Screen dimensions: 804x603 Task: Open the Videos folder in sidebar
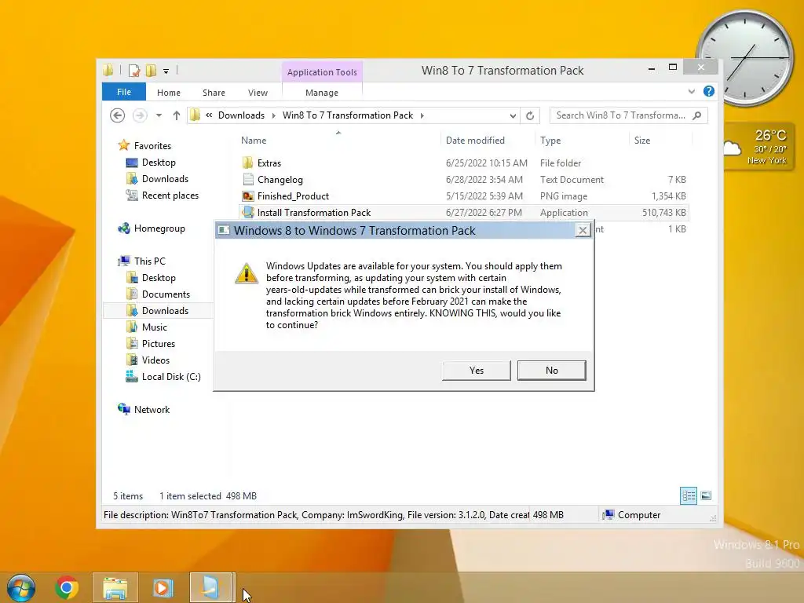pos(155,360)
